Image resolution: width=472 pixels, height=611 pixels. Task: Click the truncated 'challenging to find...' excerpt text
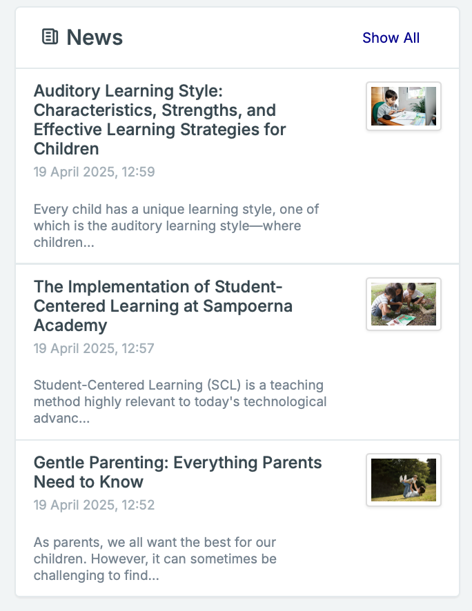pos(96,575)
